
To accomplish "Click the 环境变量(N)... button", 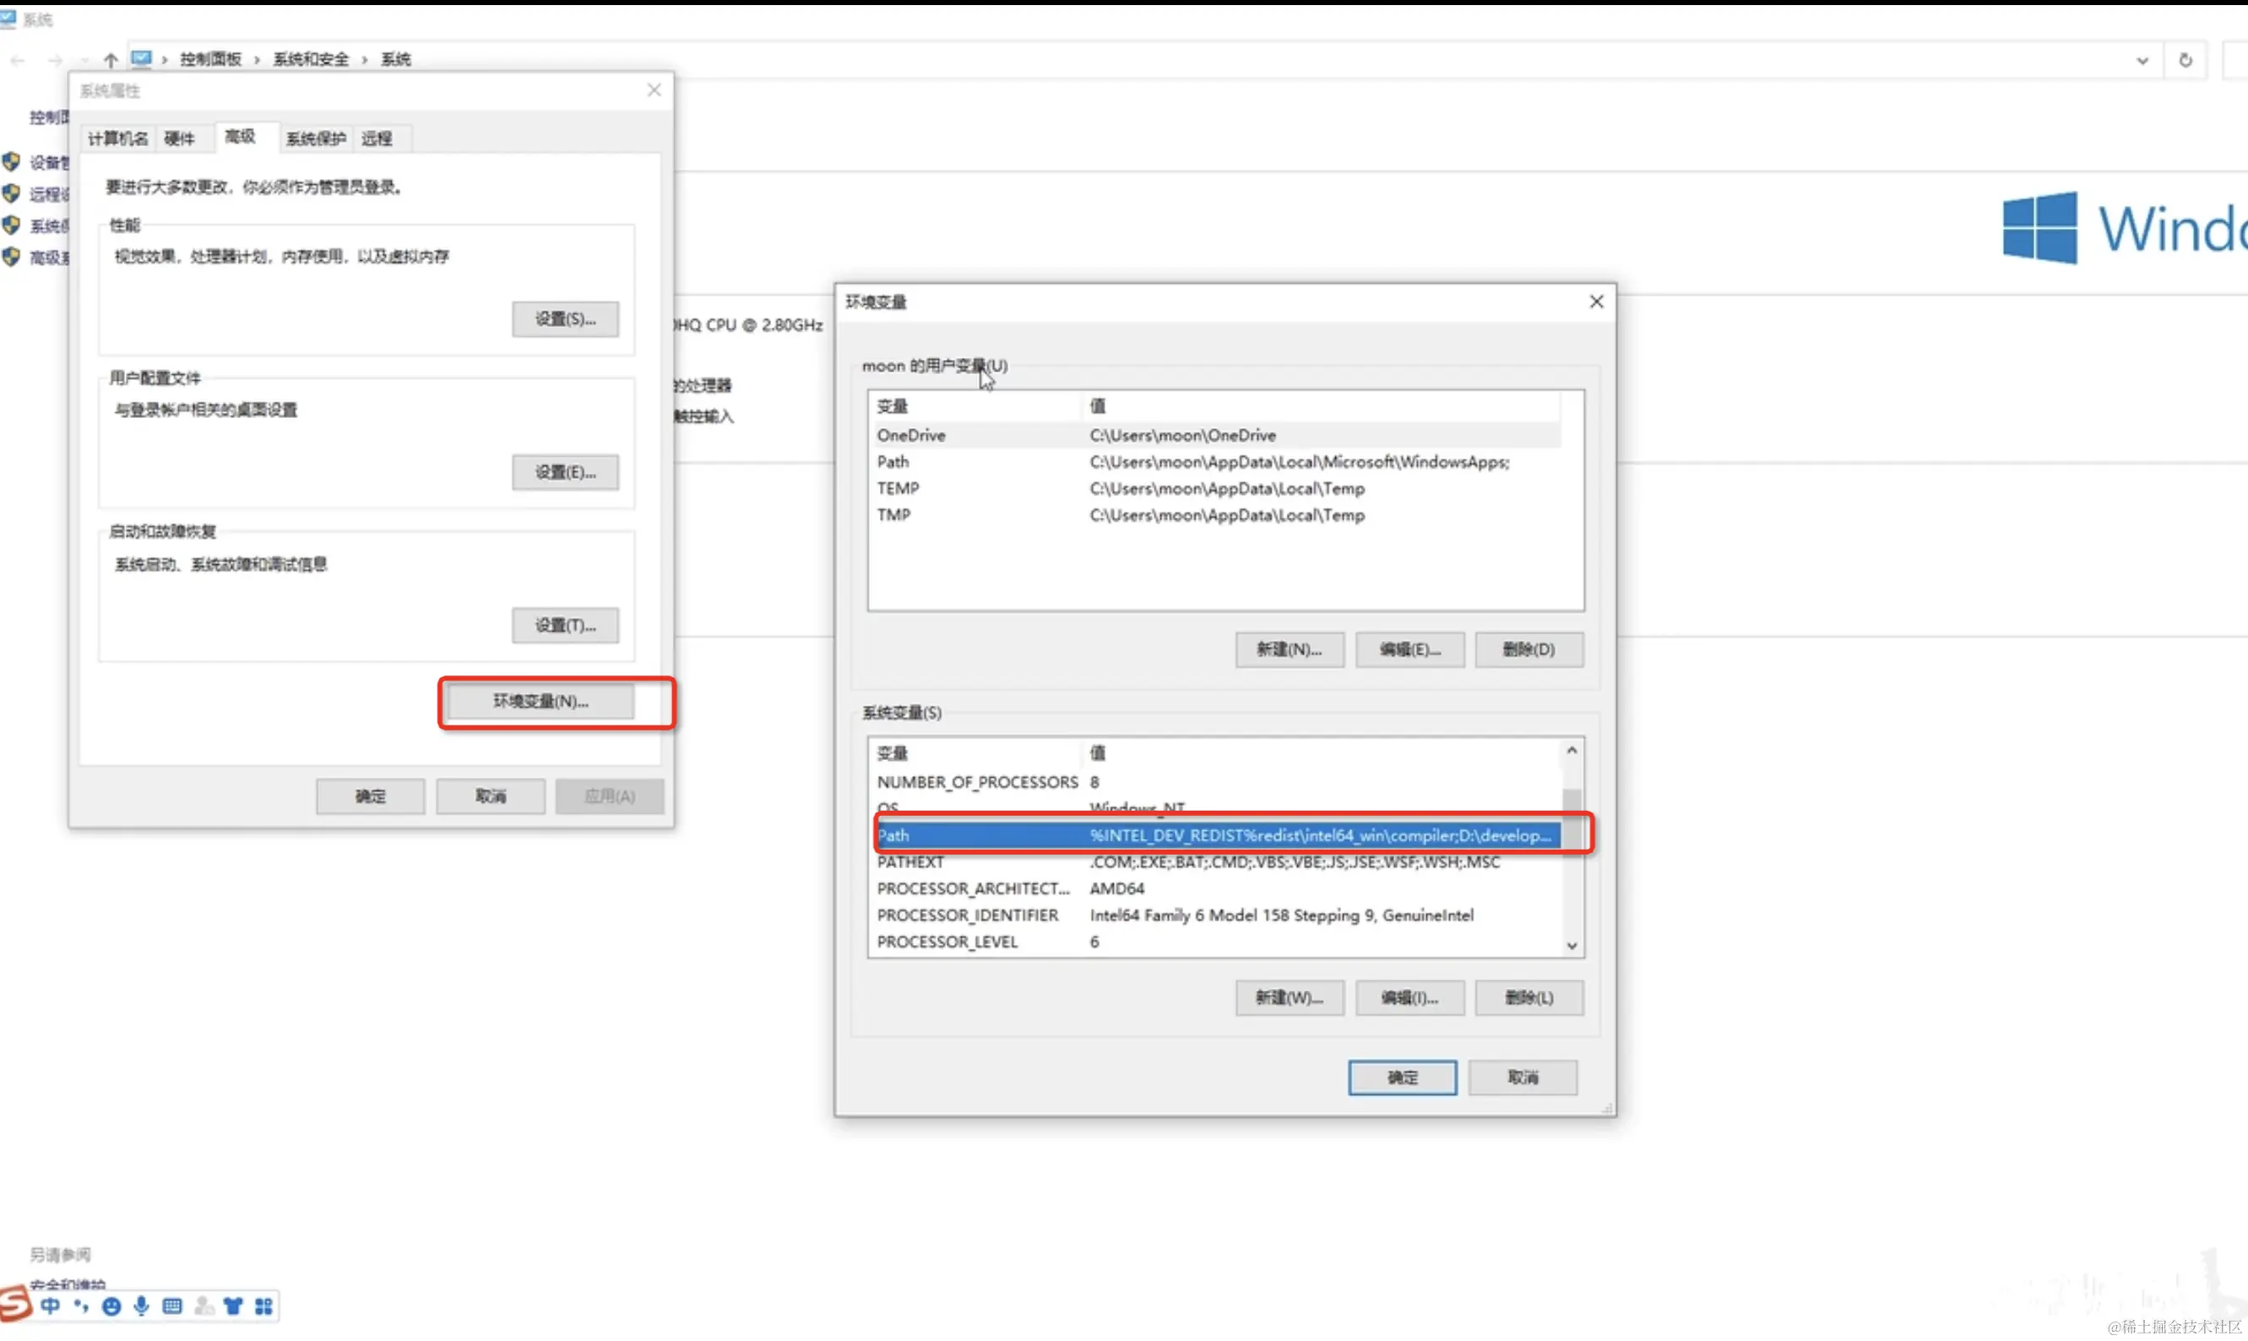I will point(540,701).
